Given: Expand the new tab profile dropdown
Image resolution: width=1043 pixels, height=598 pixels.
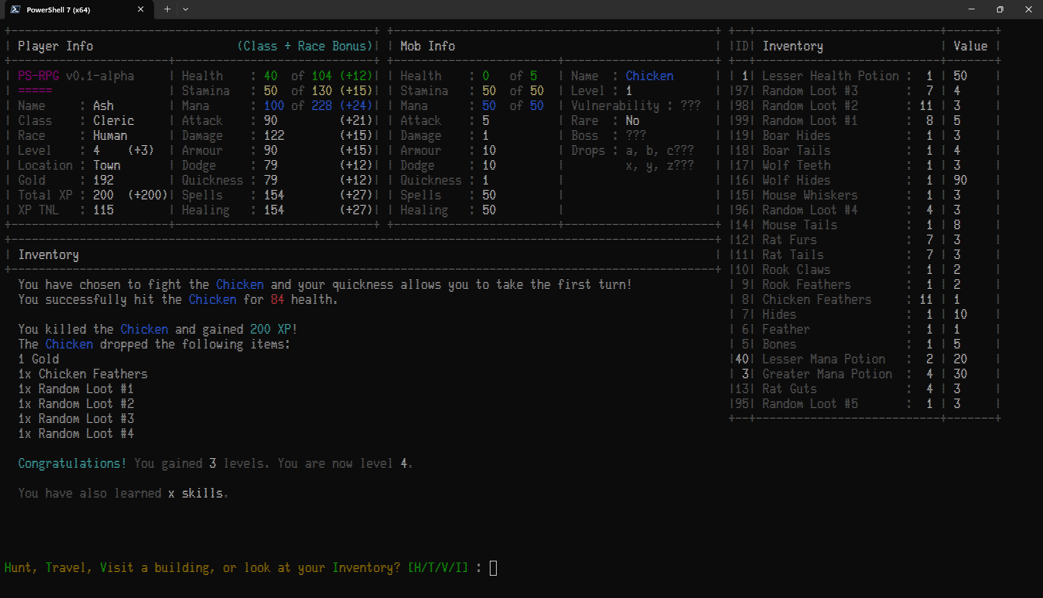Looking at the screenshot, I should (x=186, y=9).
